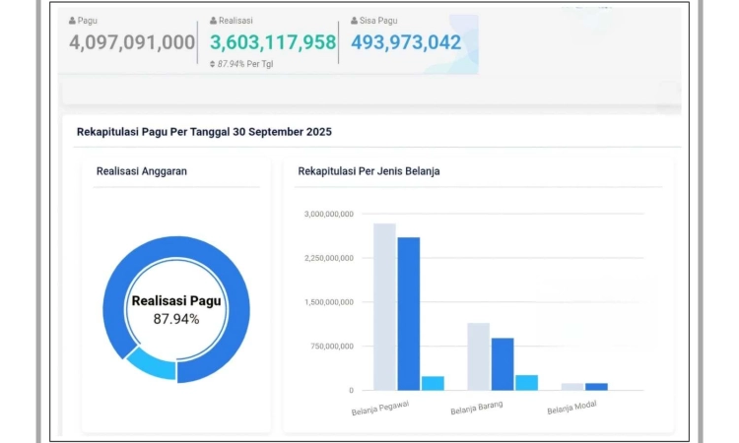This screenshot has width=739, height=443.
Task: Click the Realisasi Pagu 87.94% donut center
Action: (x=176, y=309)
